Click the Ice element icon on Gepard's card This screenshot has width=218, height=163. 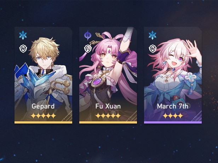pos(23,35)
